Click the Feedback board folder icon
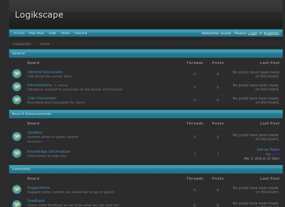285x207 pixels. tap(17, 203)
